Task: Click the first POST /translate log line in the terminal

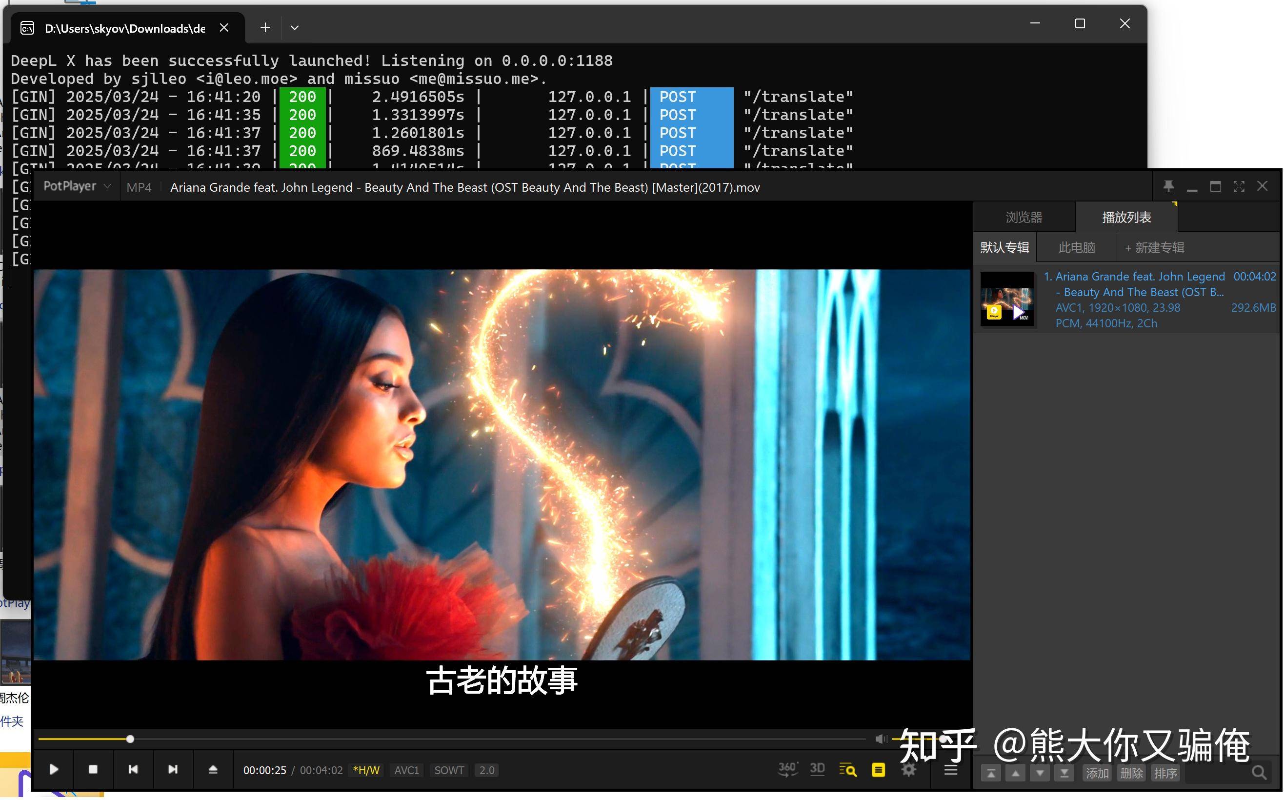Action: (x=432, y=97)
